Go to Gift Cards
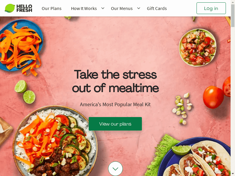The width and height of the screenshot is (235, 176). [157, 9]
